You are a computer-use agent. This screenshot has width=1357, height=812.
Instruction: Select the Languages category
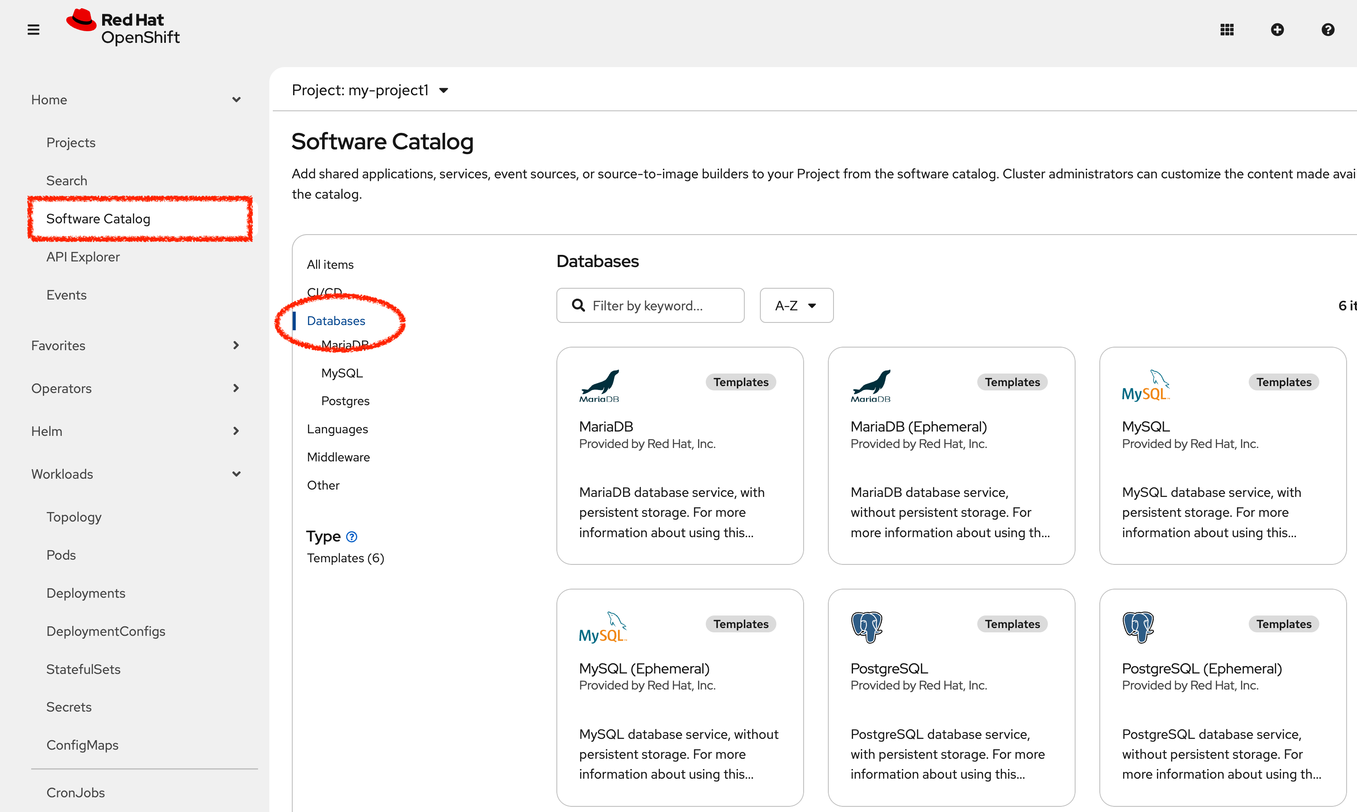click(x=337, y=429)
